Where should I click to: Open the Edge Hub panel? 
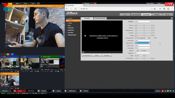(x=160, y=9)
